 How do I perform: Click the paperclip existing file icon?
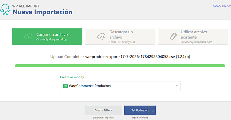pyautogui.click(x=173, y=36)
